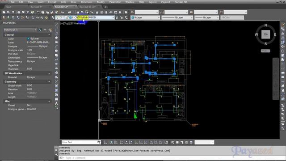Click the [Top] viewport view label
The width and height of the screenshot is (286, 161).
tap(66, 24)
